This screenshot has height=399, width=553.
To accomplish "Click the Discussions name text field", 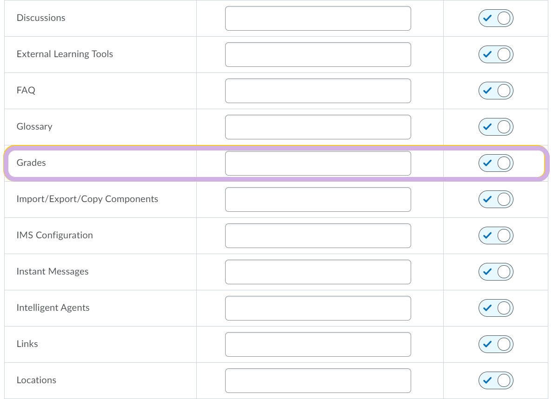I will [318, 18].
